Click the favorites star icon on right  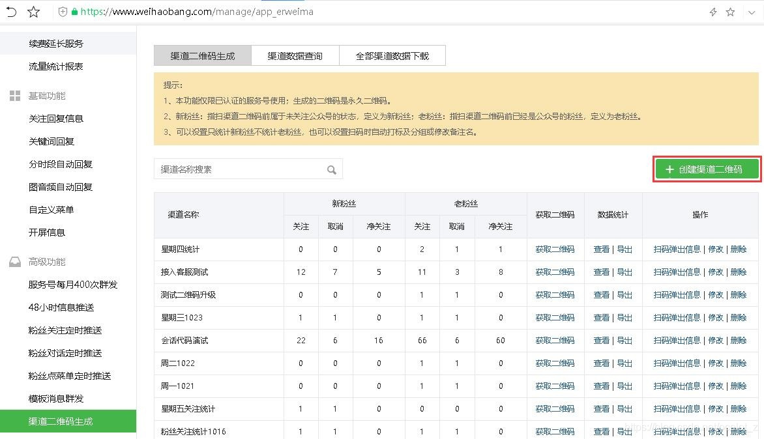pyautogui.click(x=730, y=12)
